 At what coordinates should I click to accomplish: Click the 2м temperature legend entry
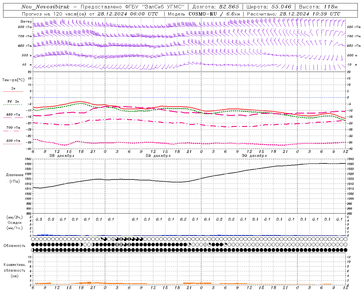click(13, 88)
